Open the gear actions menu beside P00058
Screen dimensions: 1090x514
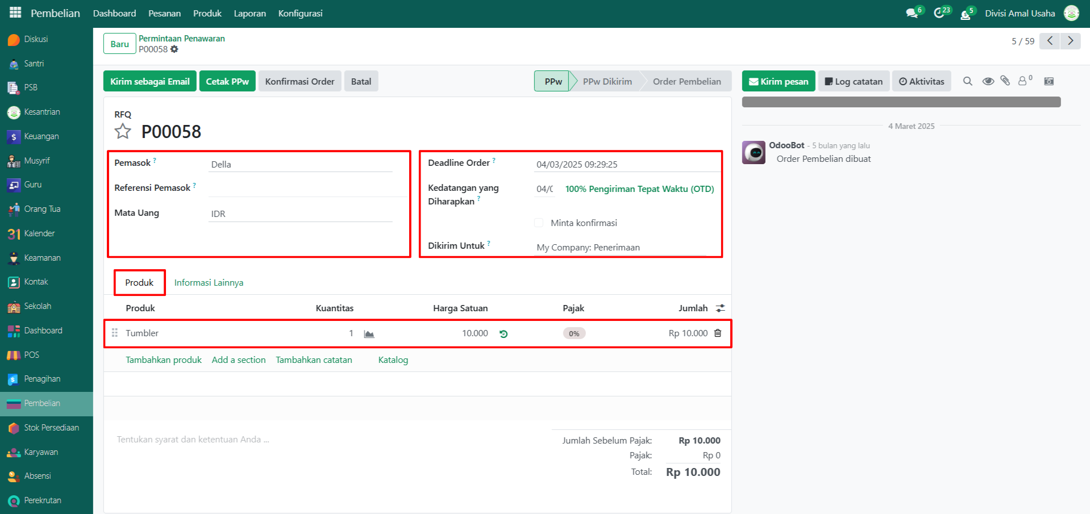pos(174,49)
